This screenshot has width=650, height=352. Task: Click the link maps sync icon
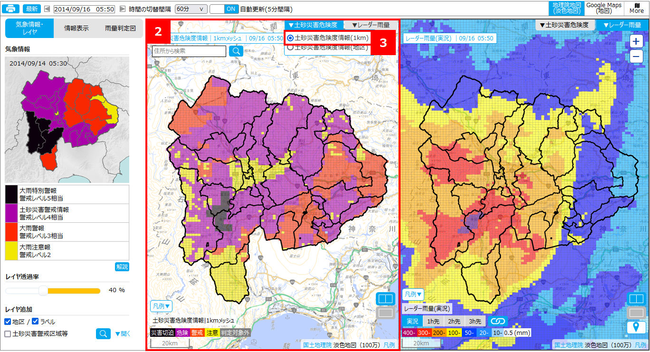click(499, 322)
